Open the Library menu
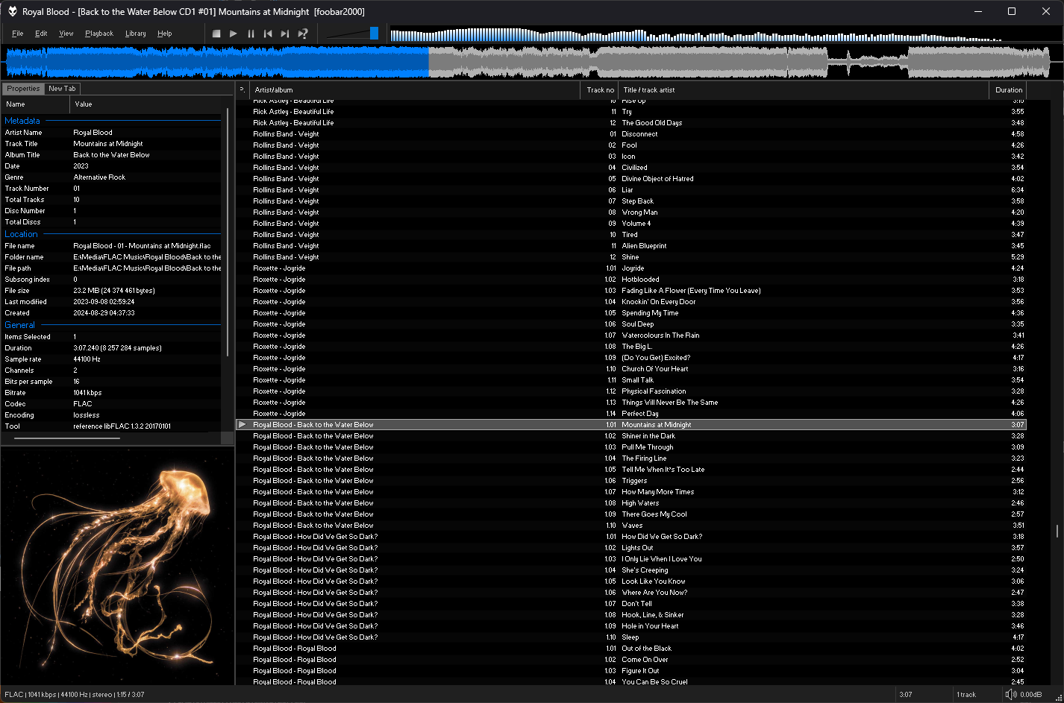1064x703 pixels. pos(135,34)
